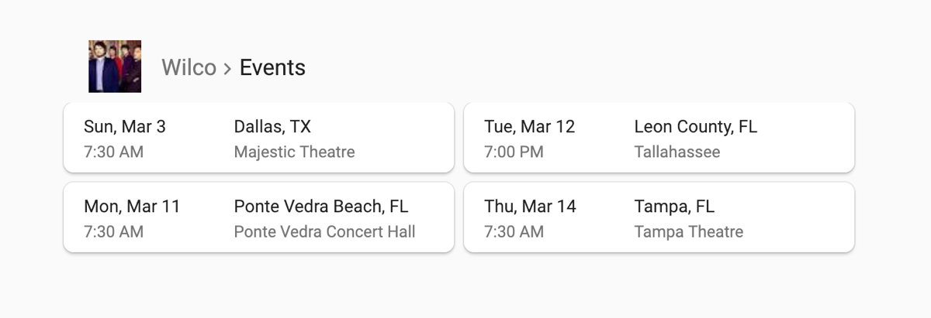Open the Tue, Mar 12 event date
The width and height of the screenshot is (931, 318).
(530, 127)
